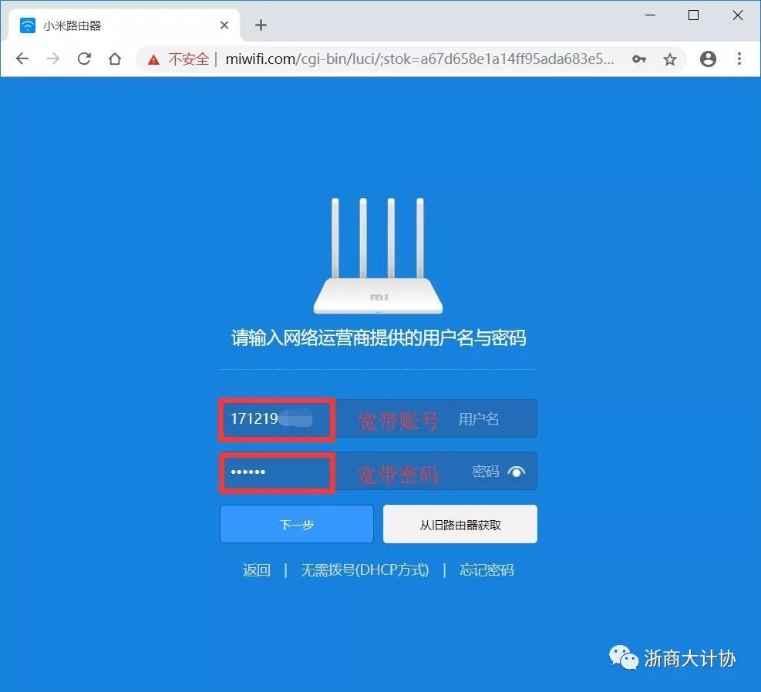This screenshot has width=761, height=692.
Task: Choose 无需拨号(DHCP方式) link
Action: click(x=365, y=569)
